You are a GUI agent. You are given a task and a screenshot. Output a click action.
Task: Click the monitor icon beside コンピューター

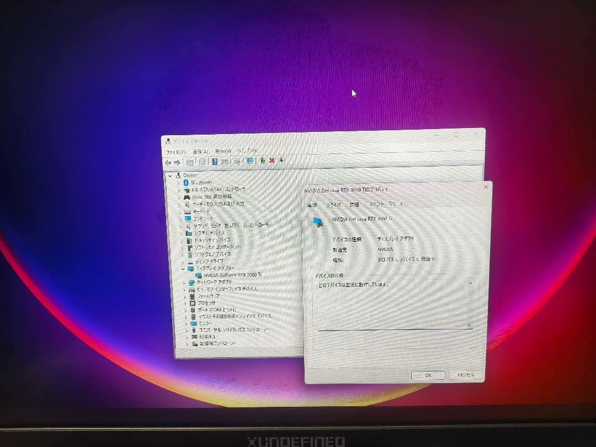tap(188, 219)
